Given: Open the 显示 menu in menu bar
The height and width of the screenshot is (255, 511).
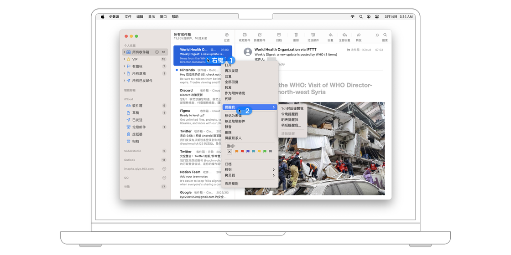Looking at the screenshot, I should [151, 16].
